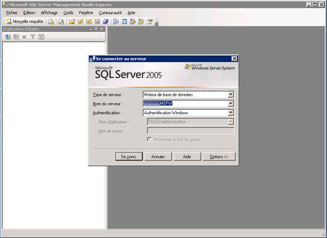The width and height of the screenshot is (327, 238).
Task: Click the Type de serveur label
Action: (x=108, y=95)
